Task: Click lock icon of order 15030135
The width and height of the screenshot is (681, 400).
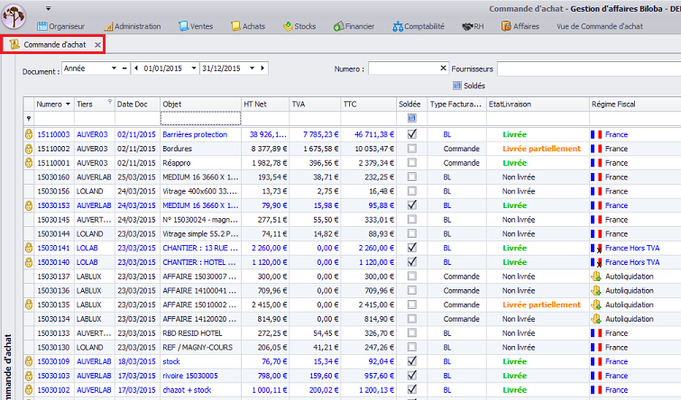Action: tap(29, 305)
